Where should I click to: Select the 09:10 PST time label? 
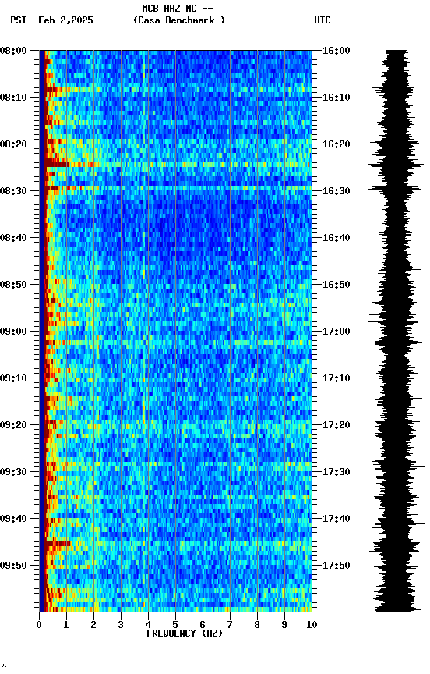[13, 378]
